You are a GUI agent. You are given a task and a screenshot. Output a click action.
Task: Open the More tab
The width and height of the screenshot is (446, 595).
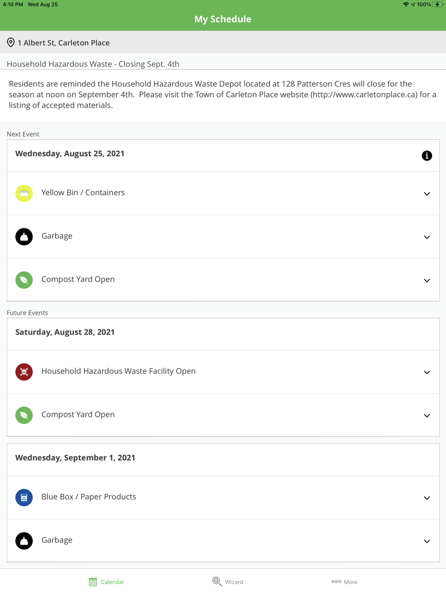(x=344, y=582)
